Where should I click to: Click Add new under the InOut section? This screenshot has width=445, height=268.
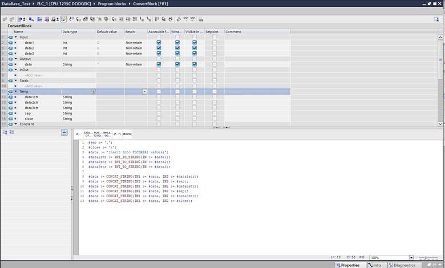click(x=33, y=75)
